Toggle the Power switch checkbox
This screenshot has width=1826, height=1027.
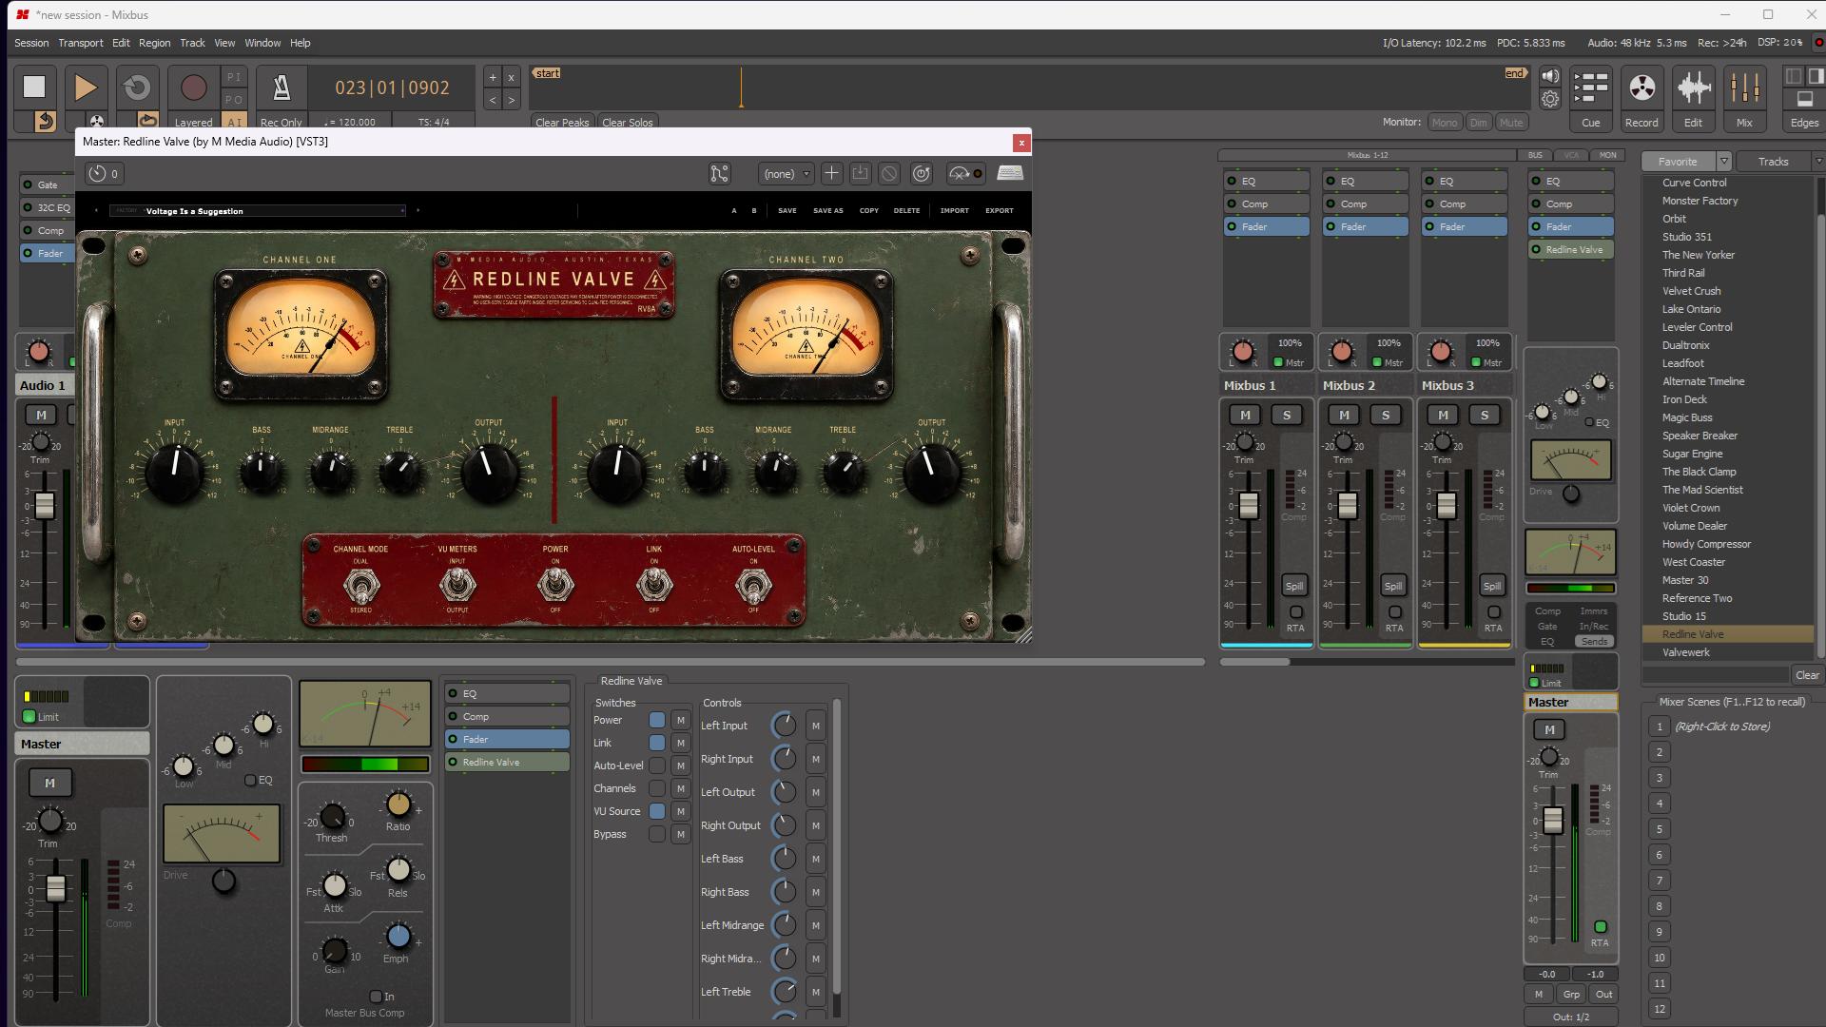click(x=657, y=720)
